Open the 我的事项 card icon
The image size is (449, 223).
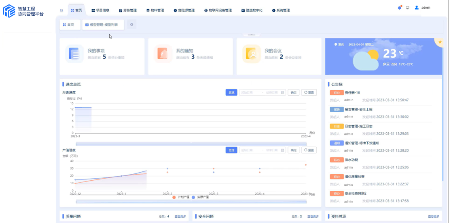(74, 54)
